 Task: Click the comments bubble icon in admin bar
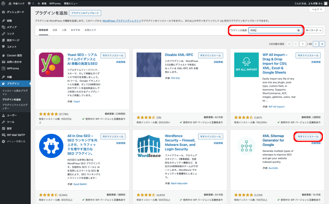(30, 3)
